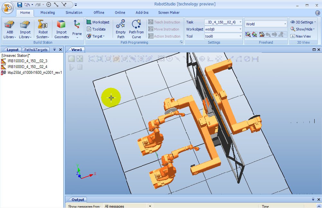322x208 pixels.
Task: Activate the Multirobot Jog tool
Action: pyautogui.click(x=281, y=34)
